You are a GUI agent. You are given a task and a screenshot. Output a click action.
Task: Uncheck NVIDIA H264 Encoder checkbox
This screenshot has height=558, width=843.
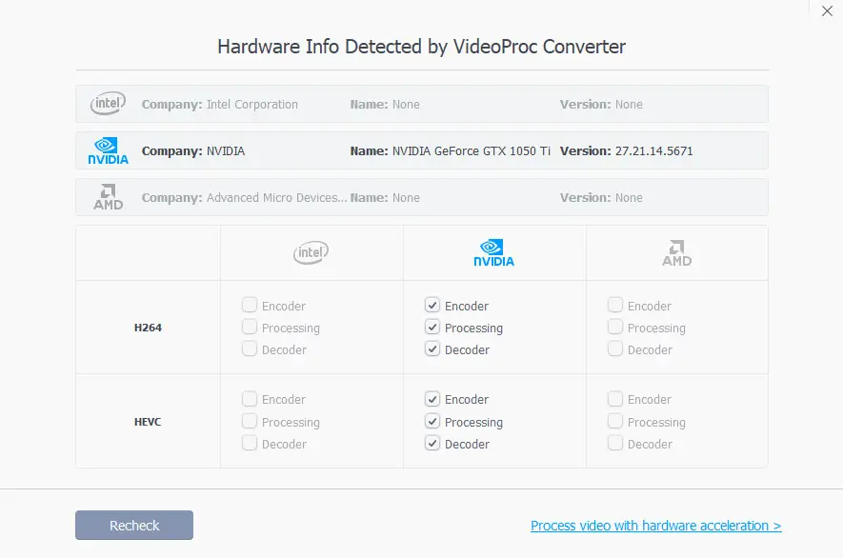pos(432,305)
